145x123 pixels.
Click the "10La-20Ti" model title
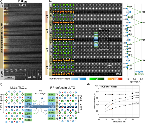pos(108,87)
